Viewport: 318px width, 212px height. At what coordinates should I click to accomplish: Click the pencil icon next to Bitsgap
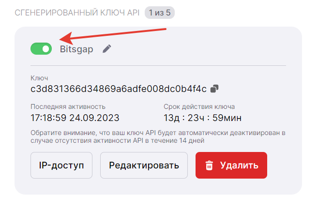pos(106,49)
